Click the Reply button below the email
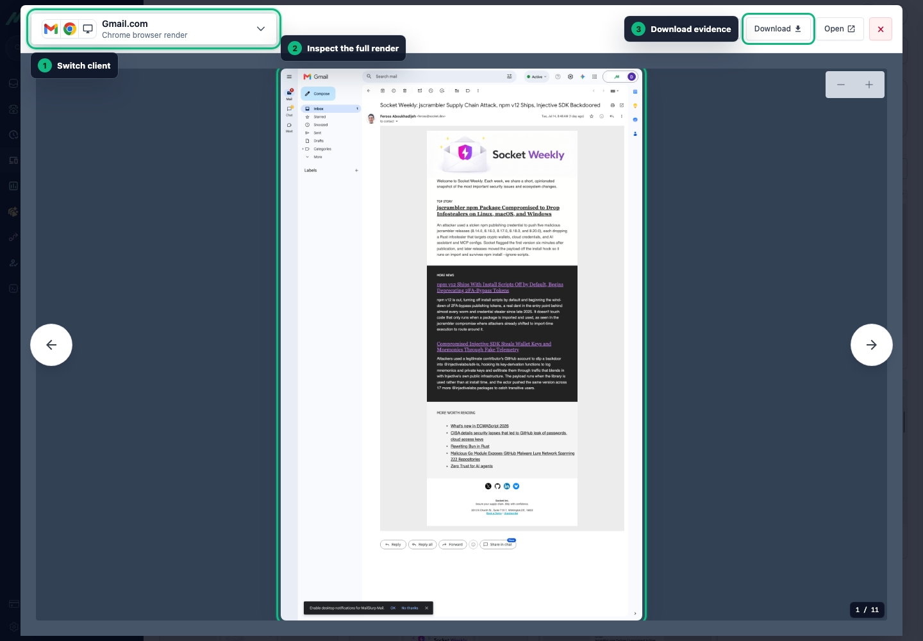 coord(393,544)
